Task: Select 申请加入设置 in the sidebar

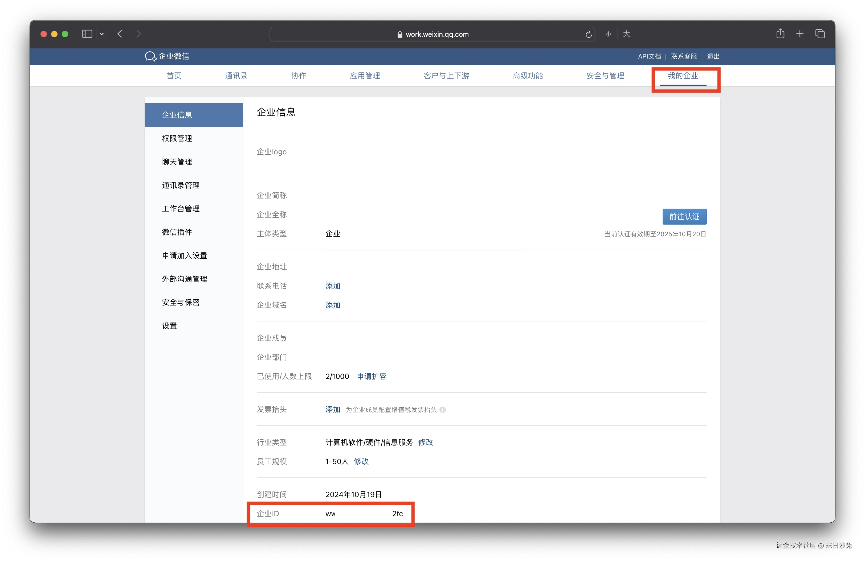Action: coord(194,255)
